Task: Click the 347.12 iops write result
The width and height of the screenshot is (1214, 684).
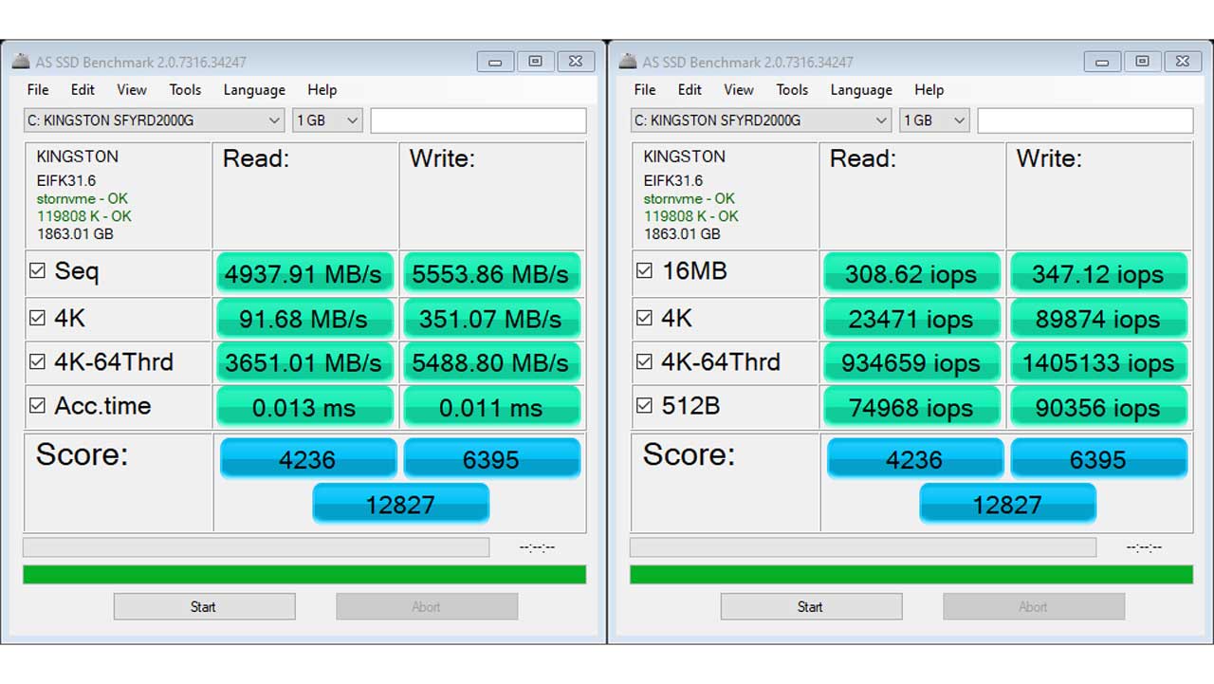Action: [x=1098, y=273]
